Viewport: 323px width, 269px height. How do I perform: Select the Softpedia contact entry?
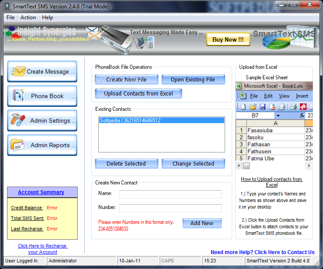[x=161, y=120]
